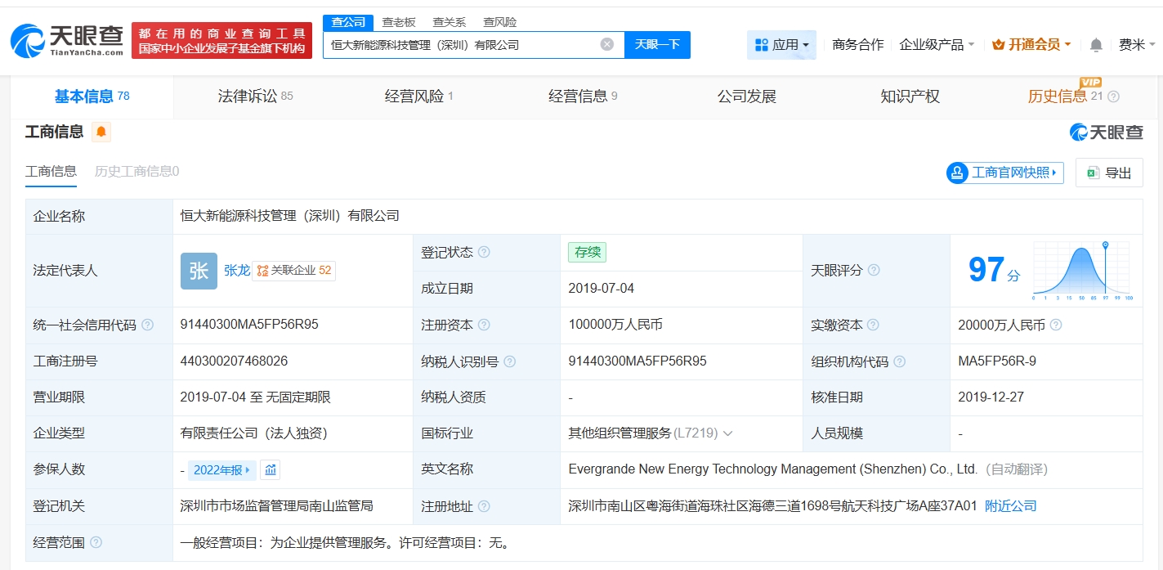Image resolution: width=1163 pixels, height=570 pixels.
Task: Click the red 商业查询工具 banner
Action: pyautogui.click(x=221, y=41)
